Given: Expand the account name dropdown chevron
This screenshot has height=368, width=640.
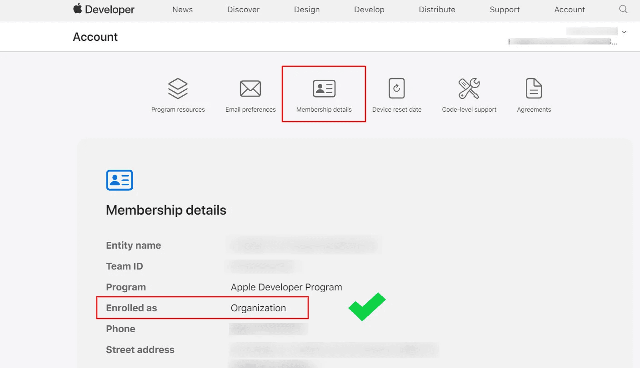Looking at the screenshot, I should tap(624, 32).
